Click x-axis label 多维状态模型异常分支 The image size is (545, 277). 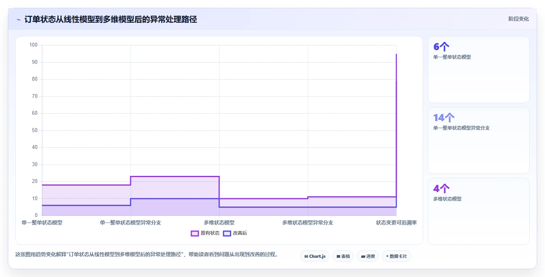tap(308, 223)
